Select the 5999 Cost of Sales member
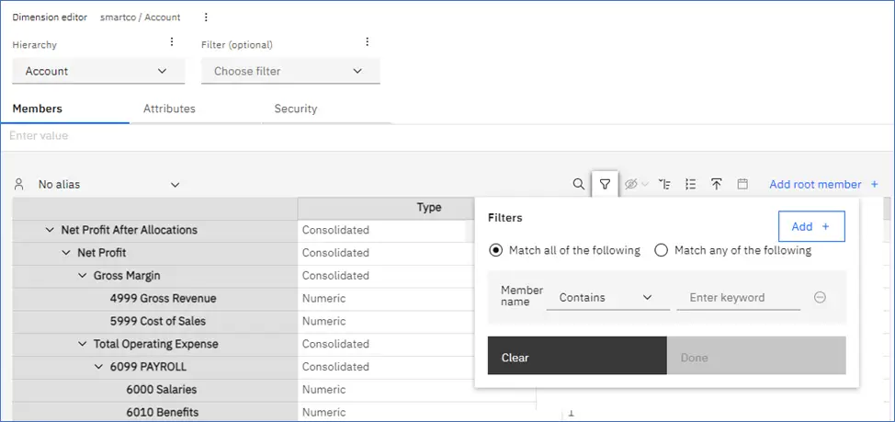This screenshot has height=422, width=895. coord(158,322)
